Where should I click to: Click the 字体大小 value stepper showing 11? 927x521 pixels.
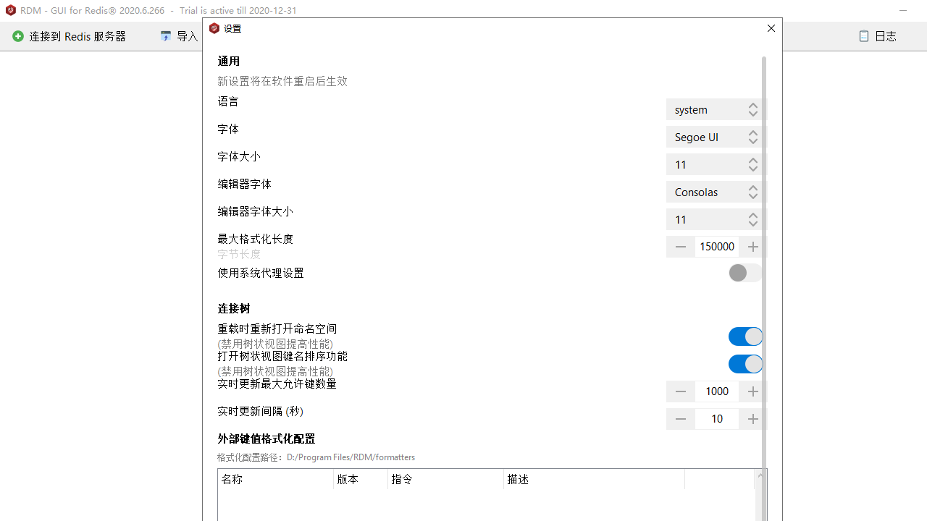coord(714,164)
